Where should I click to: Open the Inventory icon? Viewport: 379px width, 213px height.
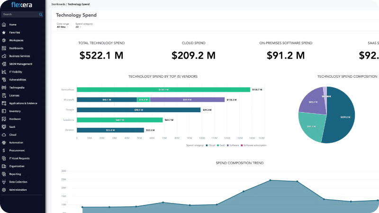tap(4, 111)
